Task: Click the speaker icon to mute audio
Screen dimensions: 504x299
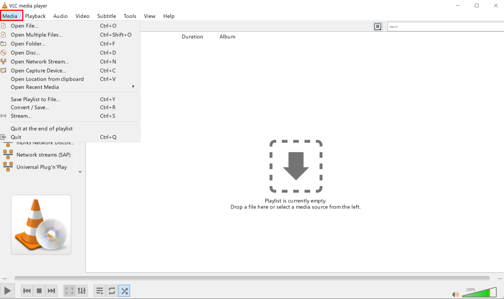Action: 455,294
